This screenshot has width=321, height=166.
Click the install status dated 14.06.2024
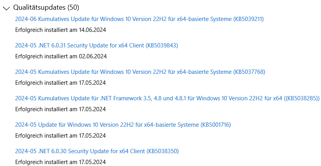pyautogui.click(x=61, y=30)
